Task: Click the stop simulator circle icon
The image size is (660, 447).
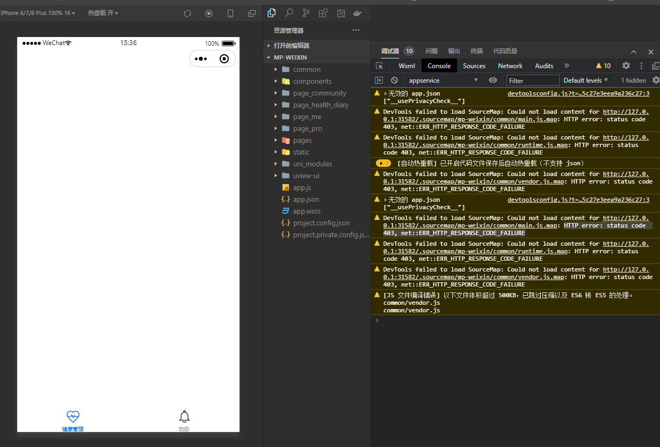Action: (209, 13)
